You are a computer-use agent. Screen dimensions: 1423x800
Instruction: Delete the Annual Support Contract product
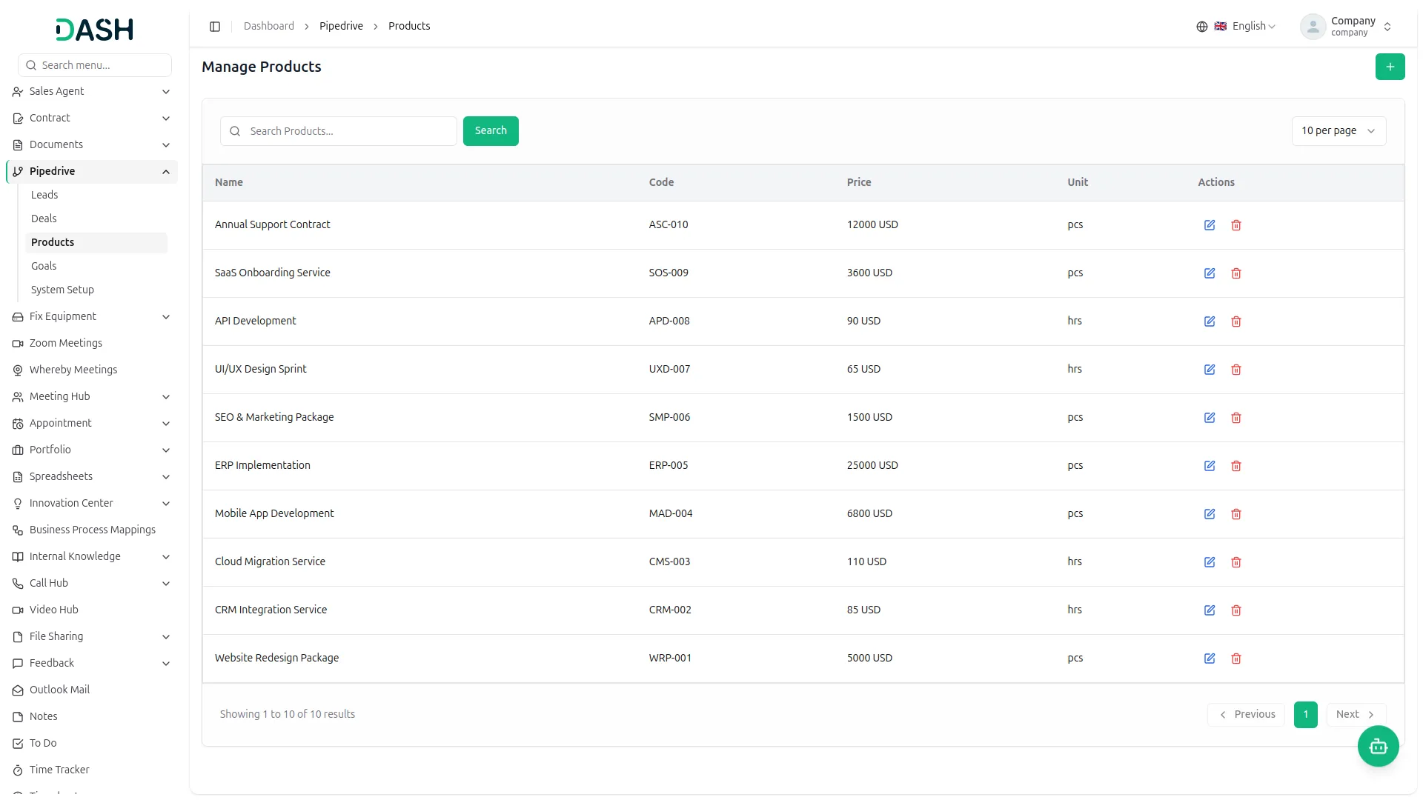(x=1236, y=225)
